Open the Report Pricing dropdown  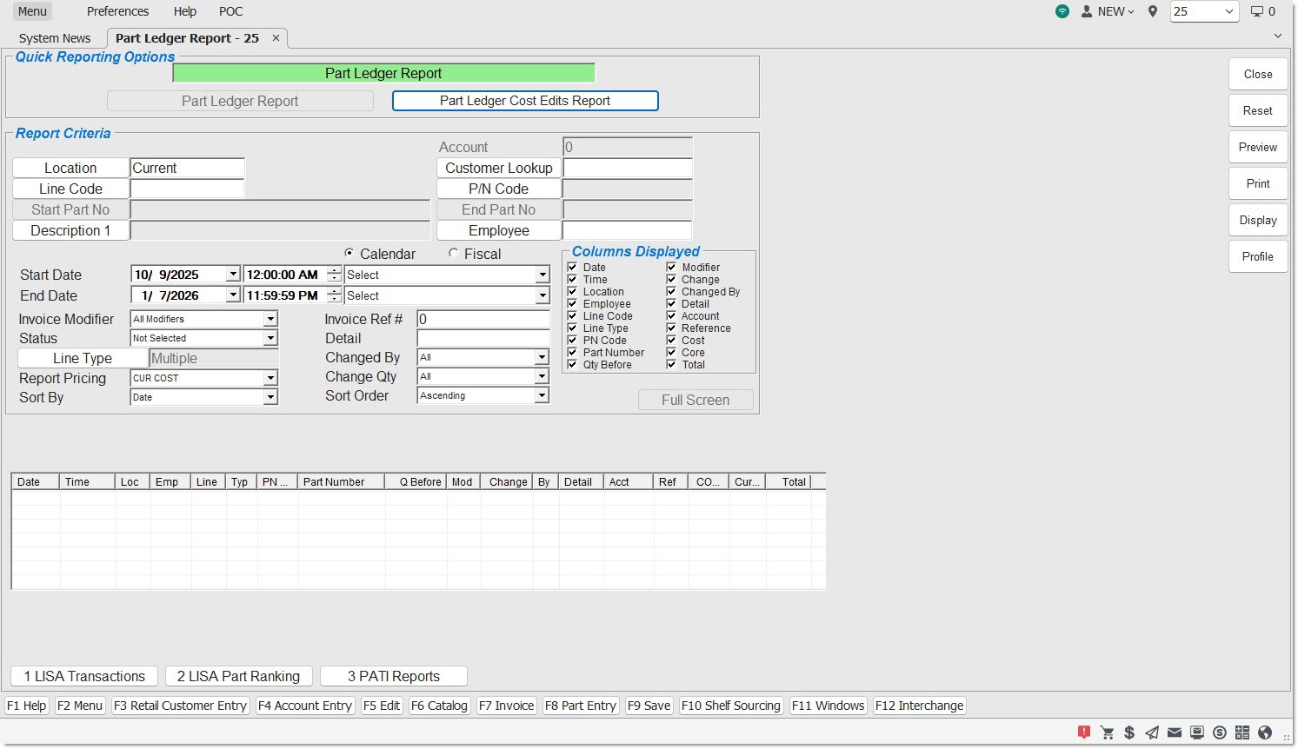[270, 378]
